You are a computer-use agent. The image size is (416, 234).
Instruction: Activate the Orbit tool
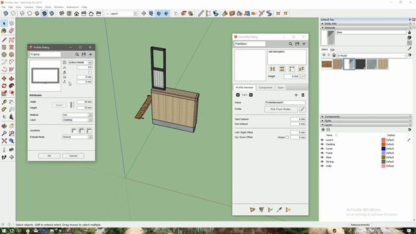[x=4, y=126]
